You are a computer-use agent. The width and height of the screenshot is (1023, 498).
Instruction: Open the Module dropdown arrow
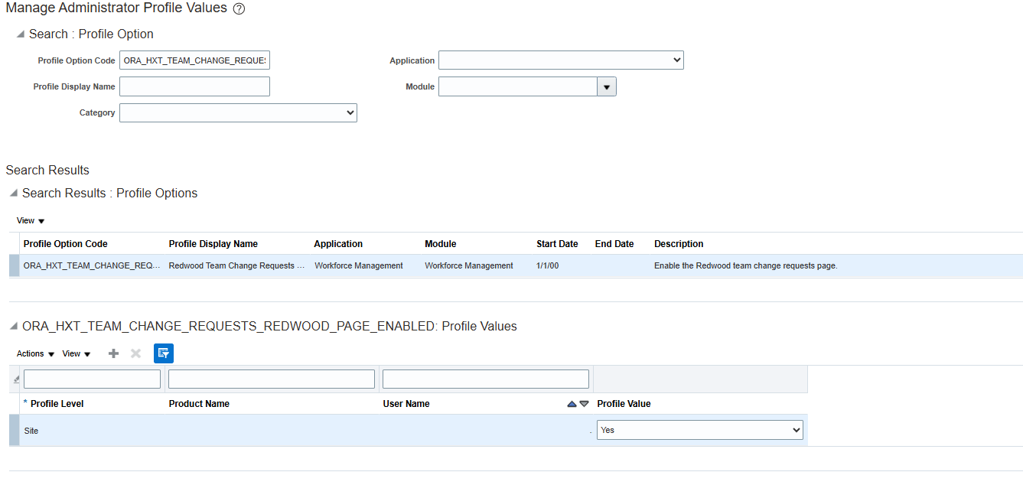607,87
